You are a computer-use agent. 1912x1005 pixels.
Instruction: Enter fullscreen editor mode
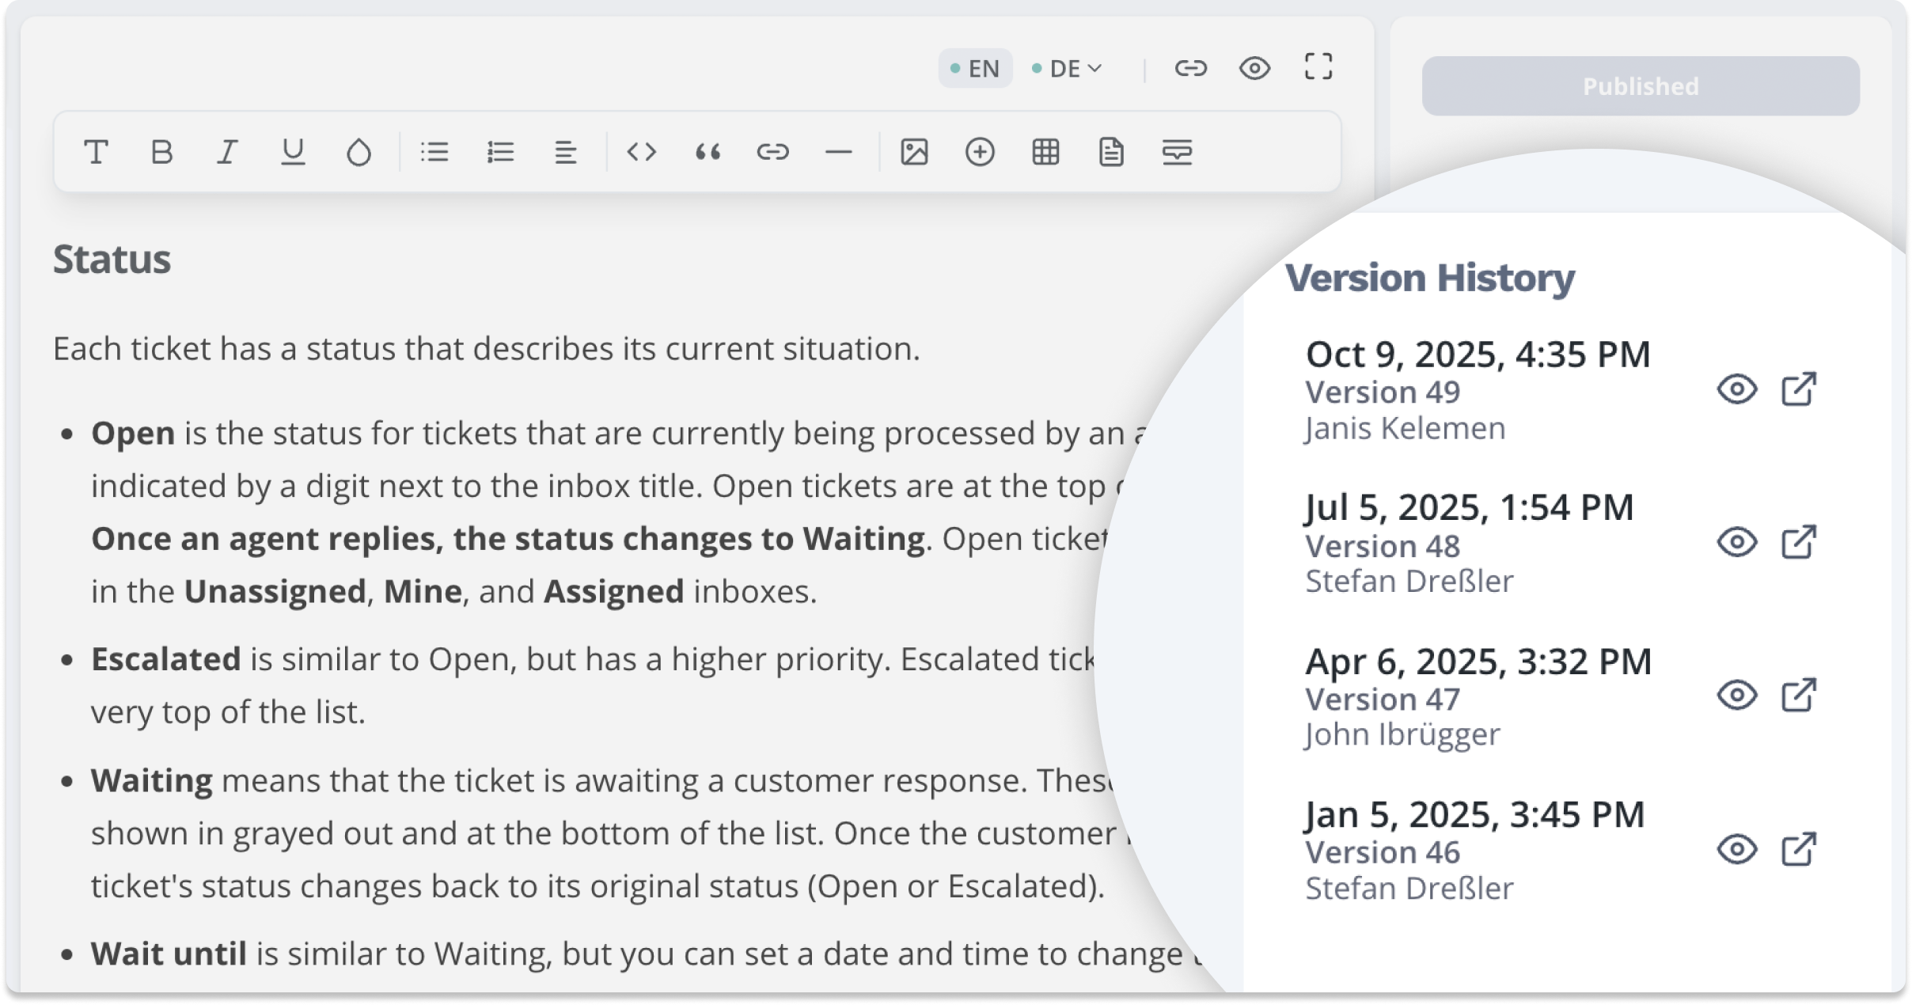(1318, 67)
